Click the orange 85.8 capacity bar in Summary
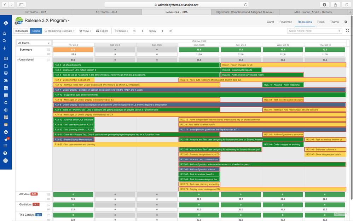This screenshot has height=221, width=353. click(73, 50)
